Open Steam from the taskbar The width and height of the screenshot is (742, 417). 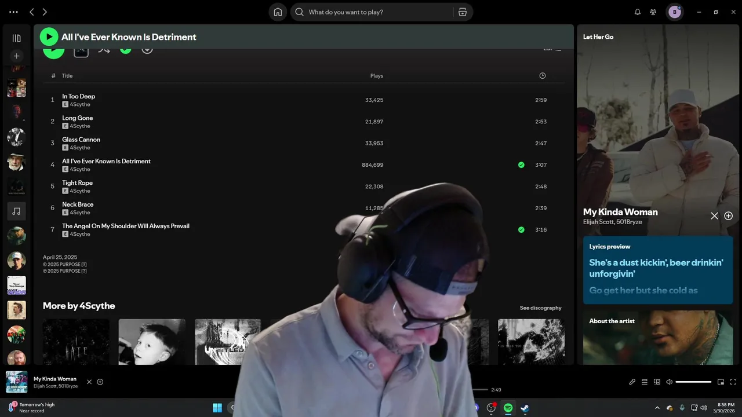[x=525, y=408]
